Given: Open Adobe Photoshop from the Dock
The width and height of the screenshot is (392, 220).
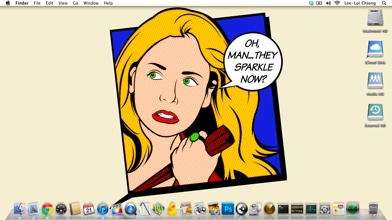Looking at the screenshot, I should (228, 209).
